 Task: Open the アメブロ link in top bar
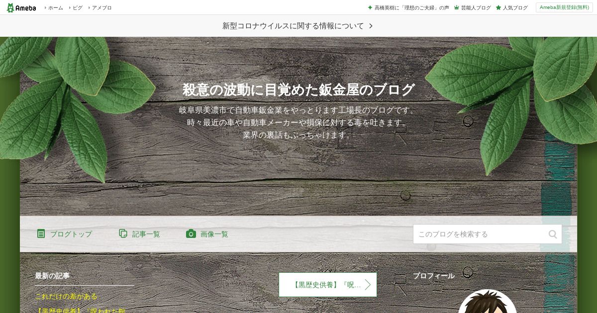point(101,7)
